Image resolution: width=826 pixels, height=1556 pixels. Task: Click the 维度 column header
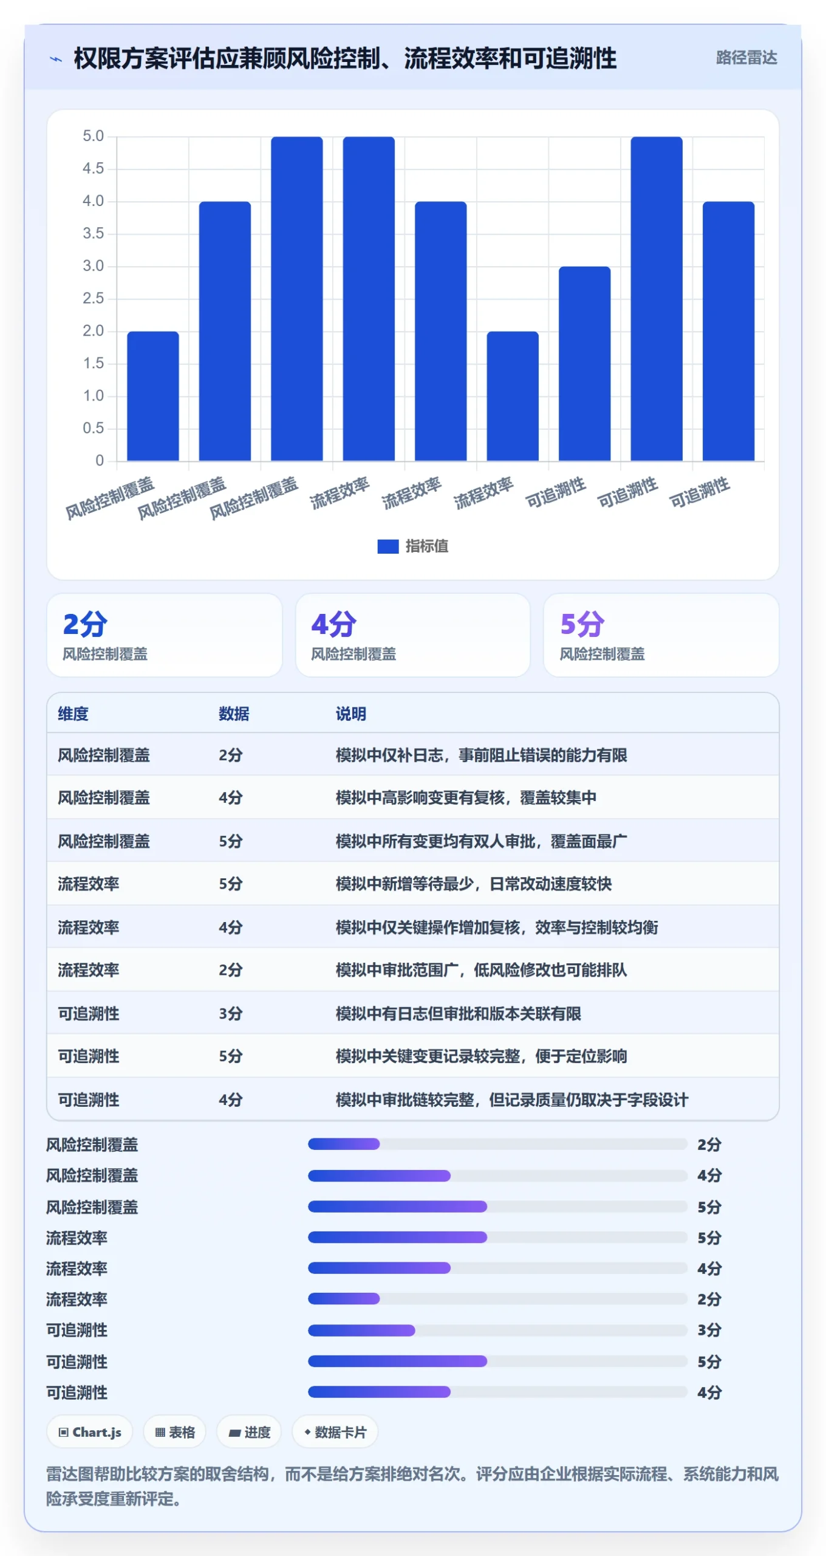73,714
